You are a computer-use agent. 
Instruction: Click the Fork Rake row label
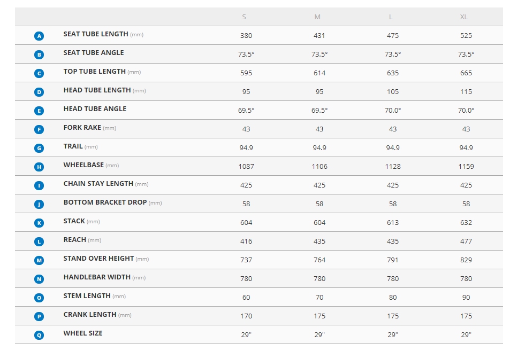click(x=82, y=128)
